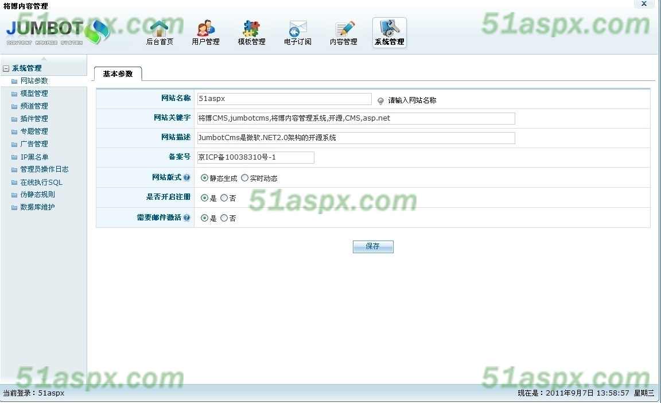Close the window with the X button
Viewport: 661px width, 403px height.
click(x=644, y=4)
